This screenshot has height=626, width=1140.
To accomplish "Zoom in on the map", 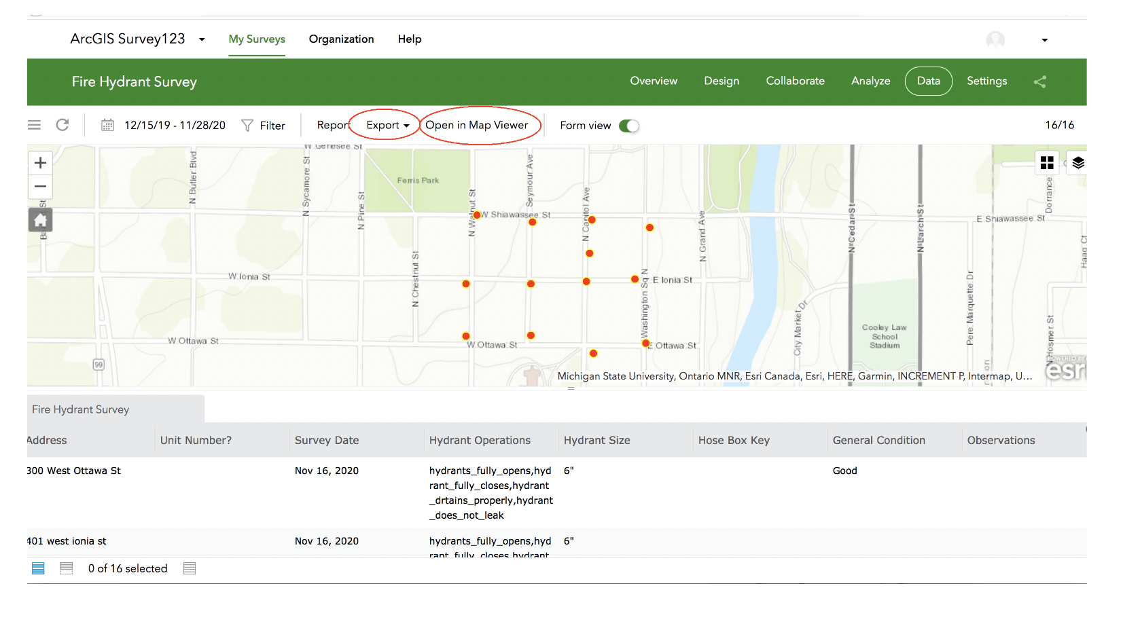I will point(40,163).
